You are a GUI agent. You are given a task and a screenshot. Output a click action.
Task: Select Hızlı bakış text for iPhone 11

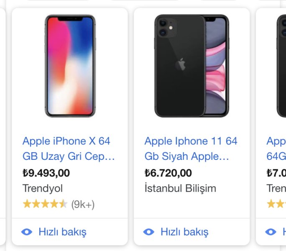(184, 232)
